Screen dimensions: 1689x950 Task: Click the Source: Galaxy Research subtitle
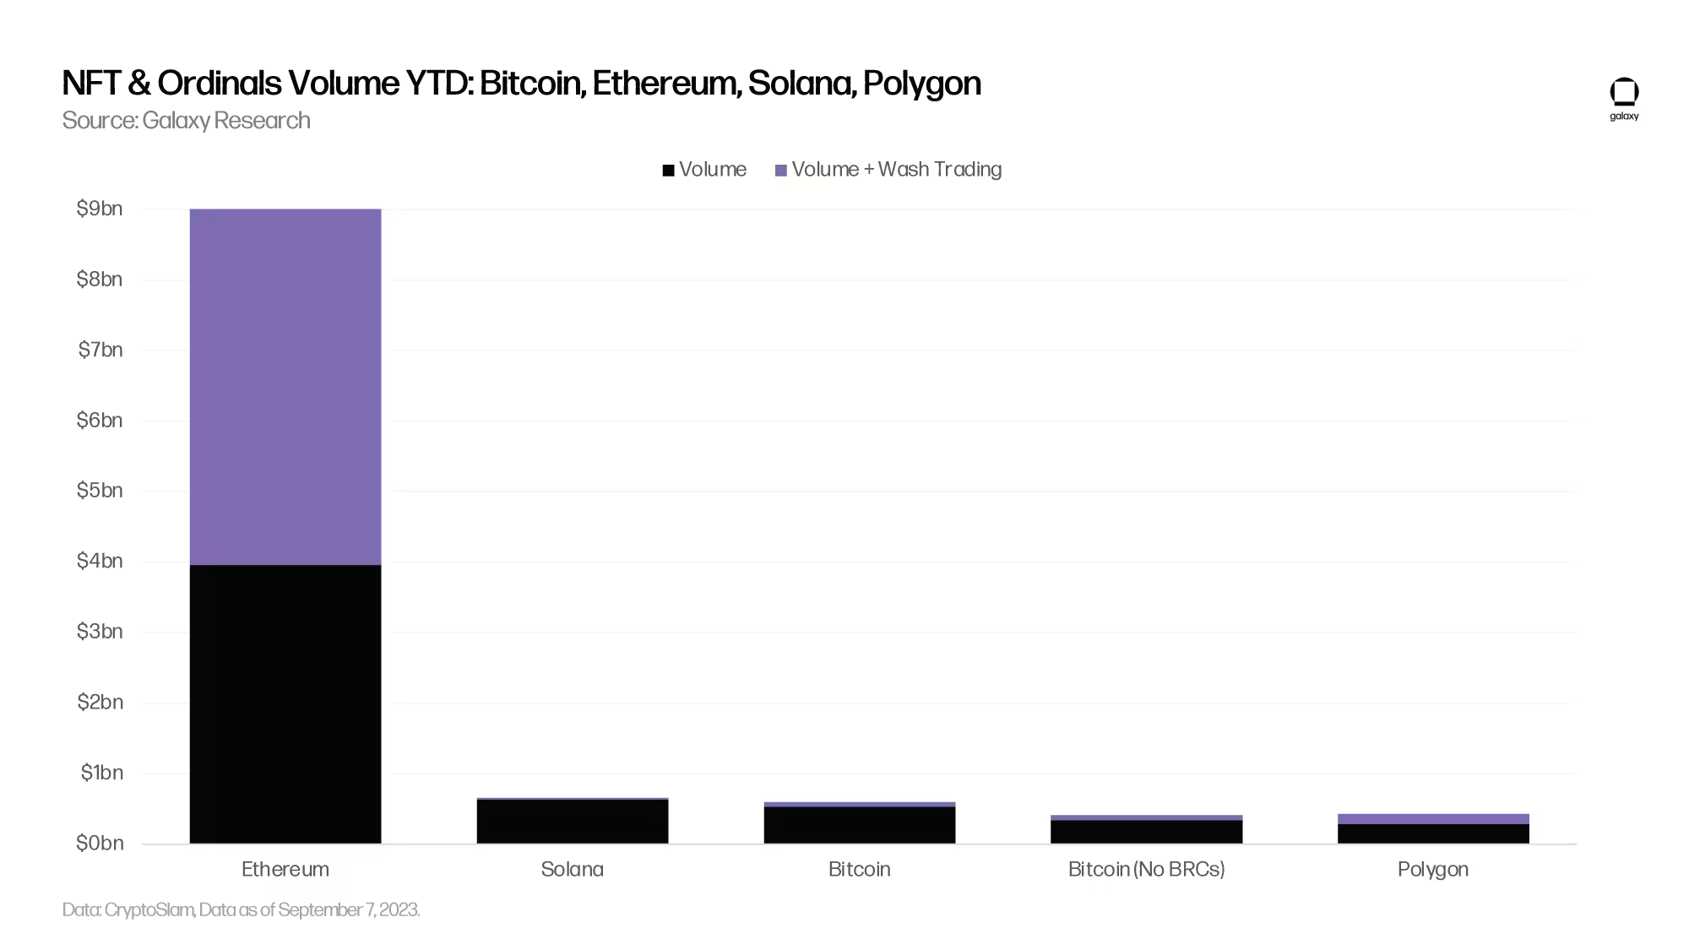click(x=187, y=121)
